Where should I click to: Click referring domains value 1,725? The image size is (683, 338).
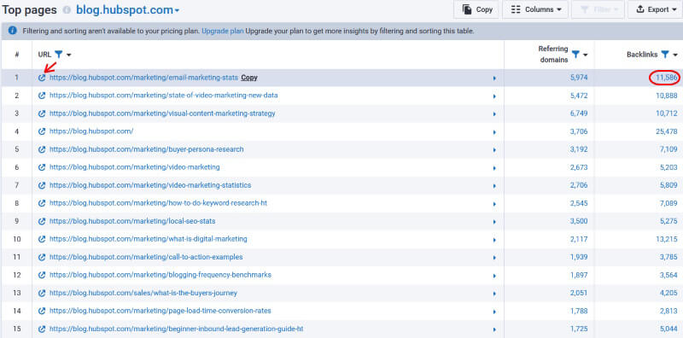[579, 329]
